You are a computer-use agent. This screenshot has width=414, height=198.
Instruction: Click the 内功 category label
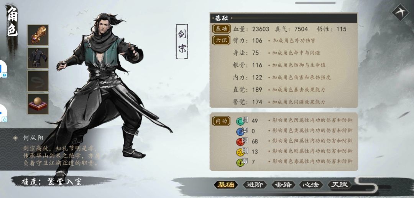pyautogui.click(x=221, y=121)
